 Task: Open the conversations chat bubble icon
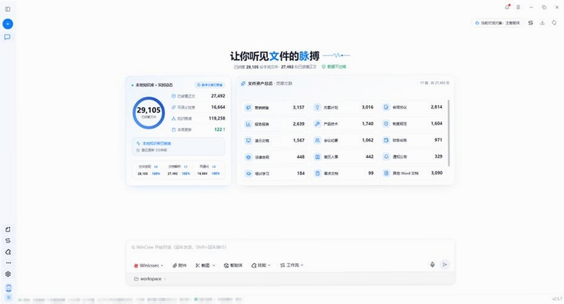coord(7,37)
